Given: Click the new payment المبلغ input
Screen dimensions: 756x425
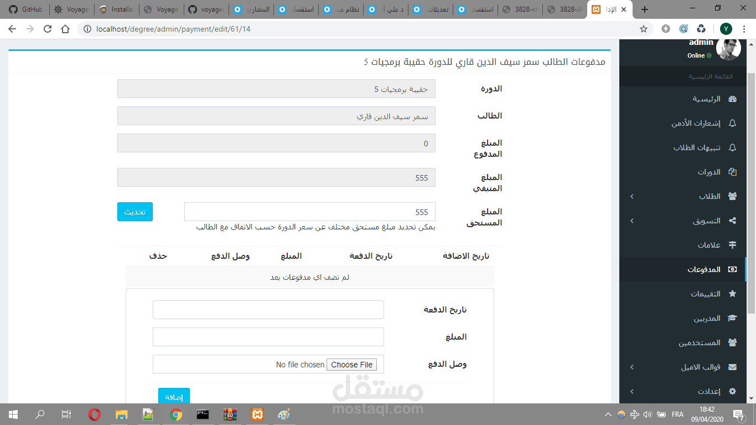Looking at the screenshot, I should pos(268,337).
